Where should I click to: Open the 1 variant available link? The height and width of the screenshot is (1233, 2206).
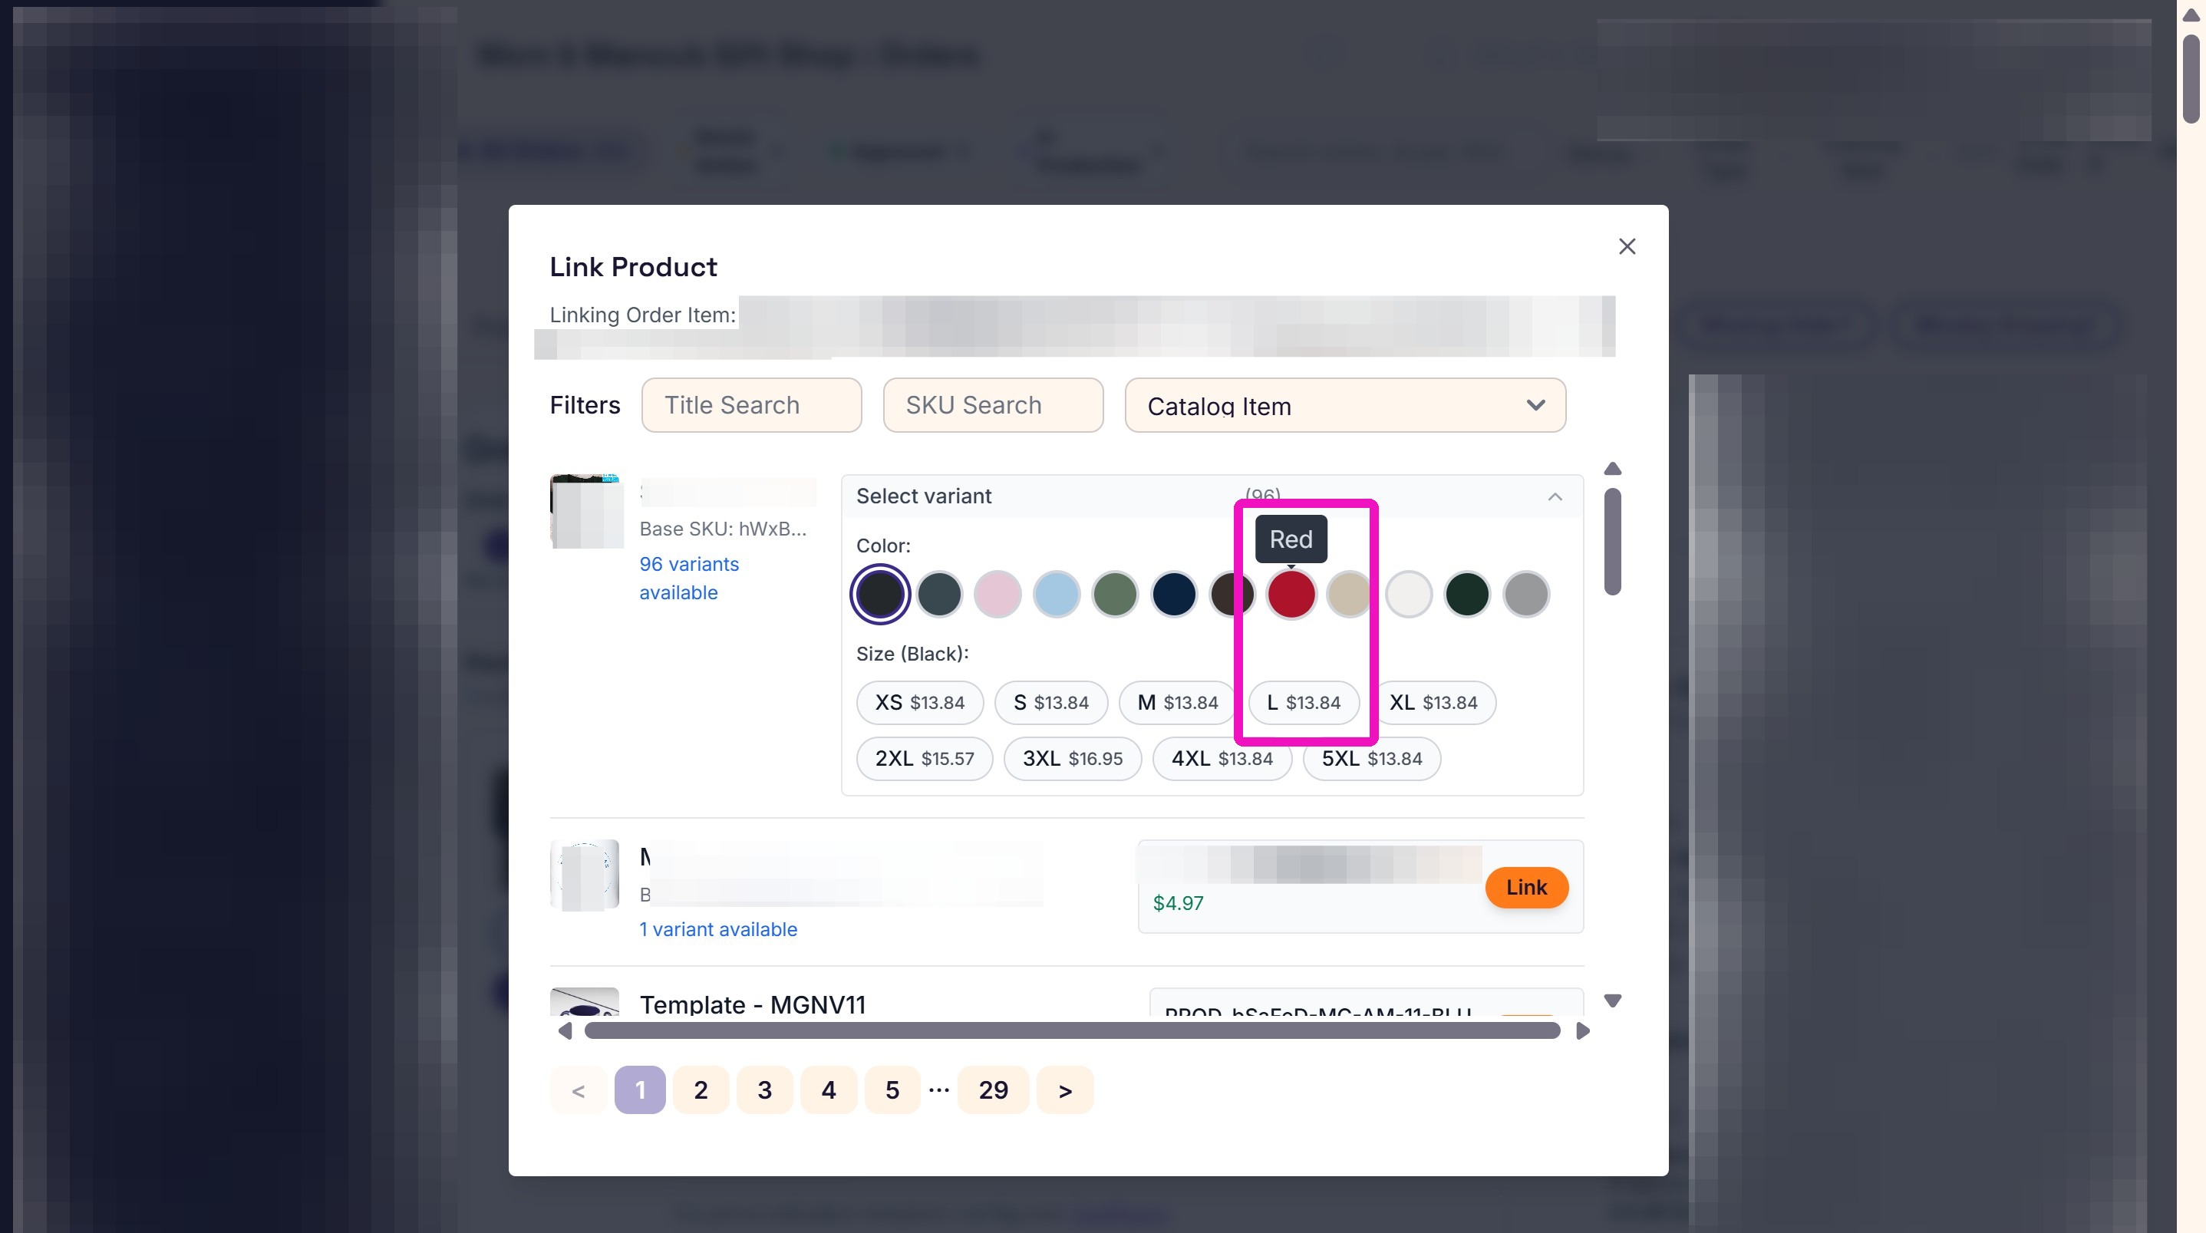click(x=717, y=930)
